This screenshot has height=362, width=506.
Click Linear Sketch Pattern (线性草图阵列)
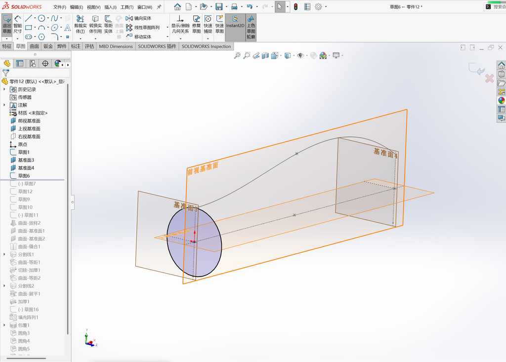pyautogui.click(x=143, y=28)
